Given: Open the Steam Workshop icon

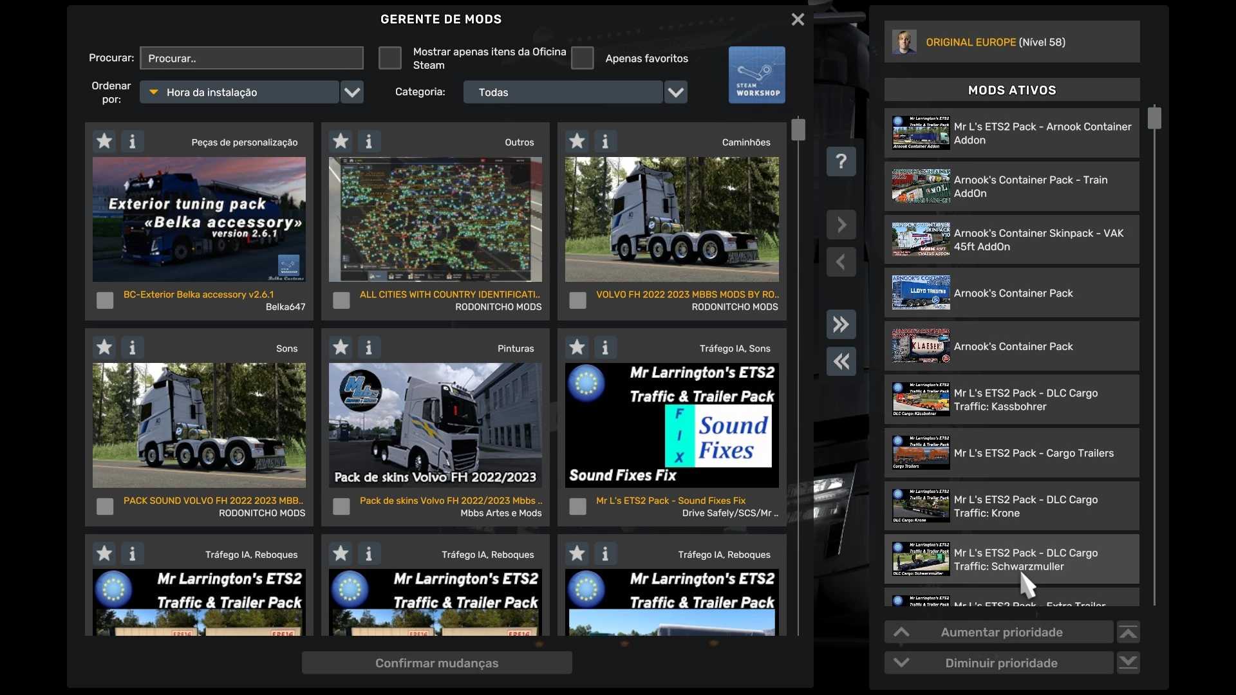Looking at the screenshot, I should pos(756,75).
